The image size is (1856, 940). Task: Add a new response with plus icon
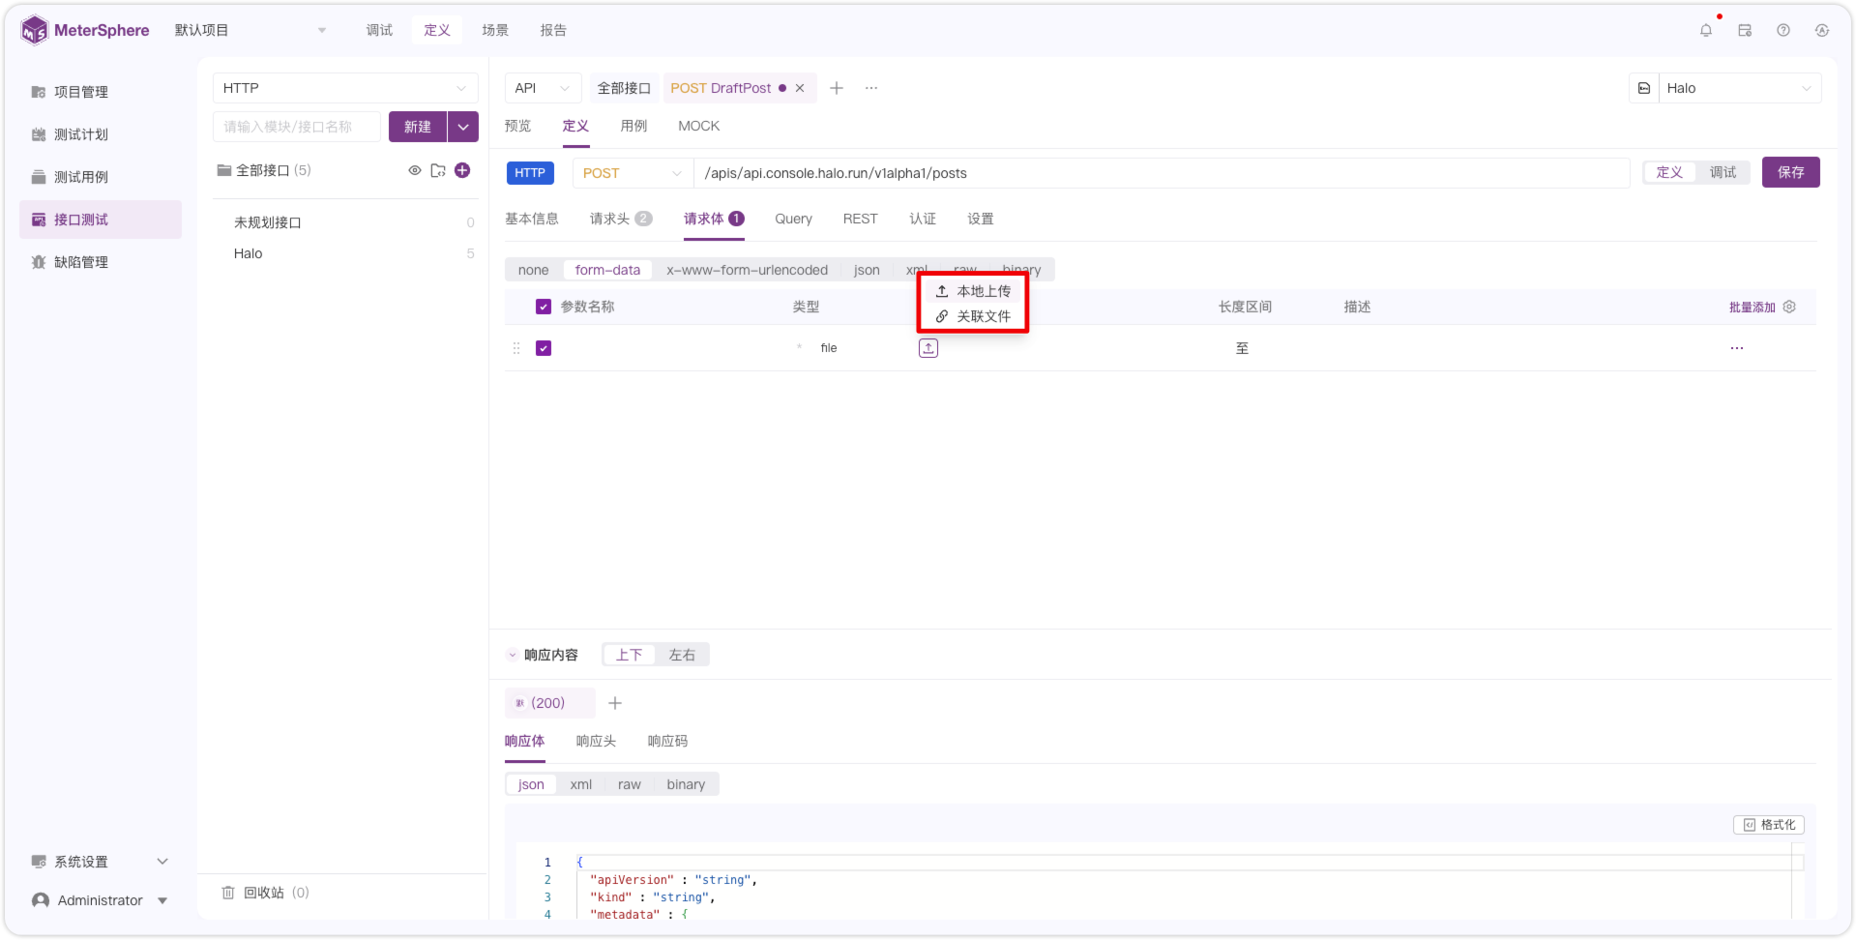click(615, 703)
